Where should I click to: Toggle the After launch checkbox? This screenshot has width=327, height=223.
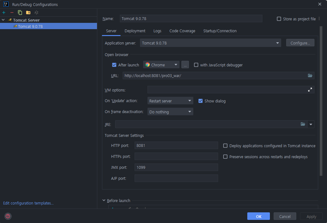(x=114, y=65)
